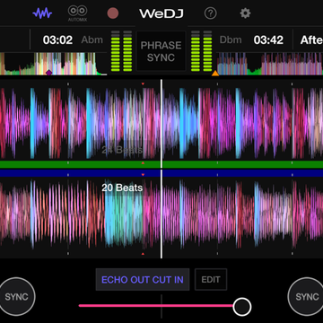Click the "20 Beats" label on lower waveform
Image resolution: width=323 pixels, height=323 pixels.
point(122,188)
